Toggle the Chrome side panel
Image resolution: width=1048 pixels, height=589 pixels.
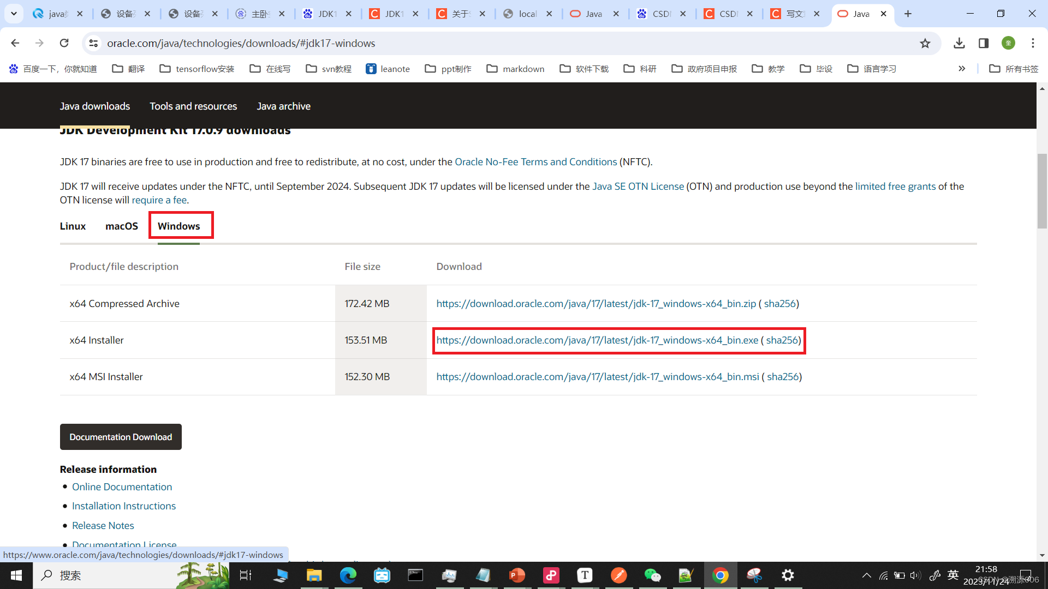click(984, 43)
